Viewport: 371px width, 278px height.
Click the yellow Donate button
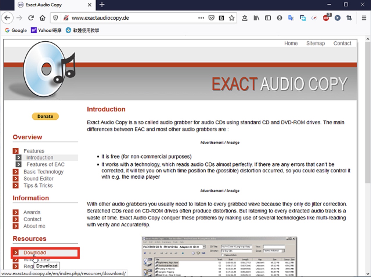tap(45, 116)
